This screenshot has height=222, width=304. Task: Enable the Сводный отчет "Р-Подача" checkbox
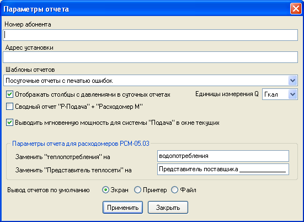[9, 107]
